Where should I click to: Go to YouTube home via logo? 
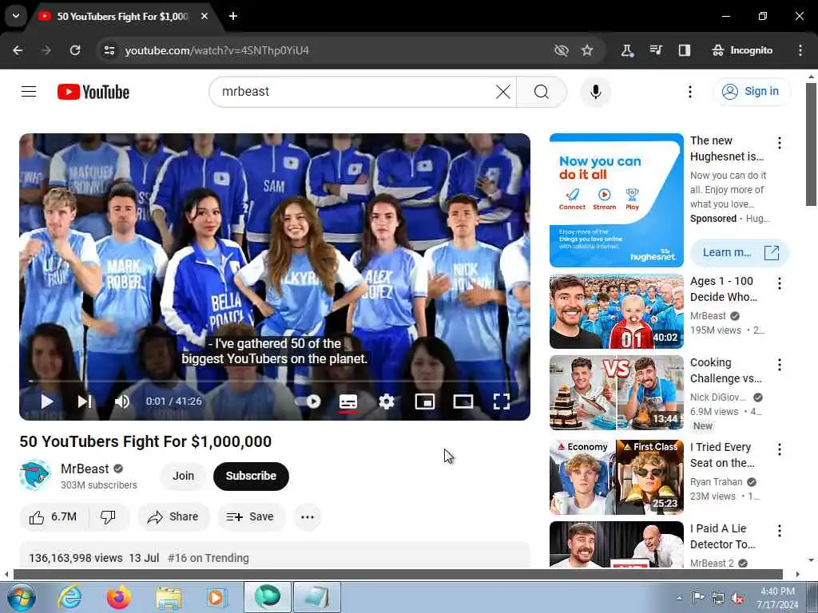(x=93, y=93)
